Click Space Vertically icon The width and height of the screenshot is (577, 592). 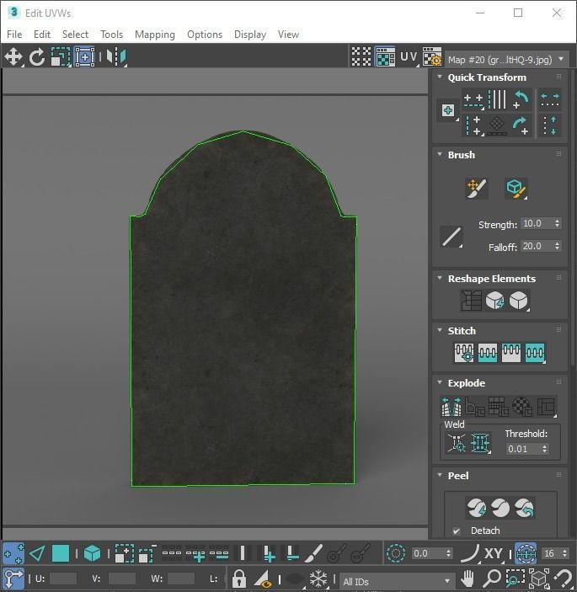point(550,125)
